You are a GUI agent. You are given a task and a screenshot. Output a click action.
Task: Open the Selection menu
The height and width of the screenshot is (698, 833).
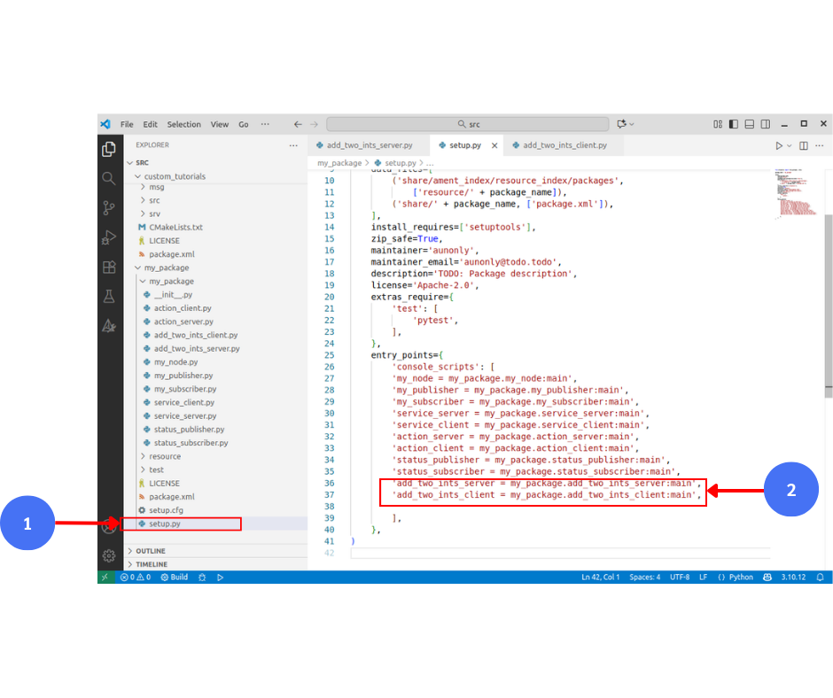[184, 125]
